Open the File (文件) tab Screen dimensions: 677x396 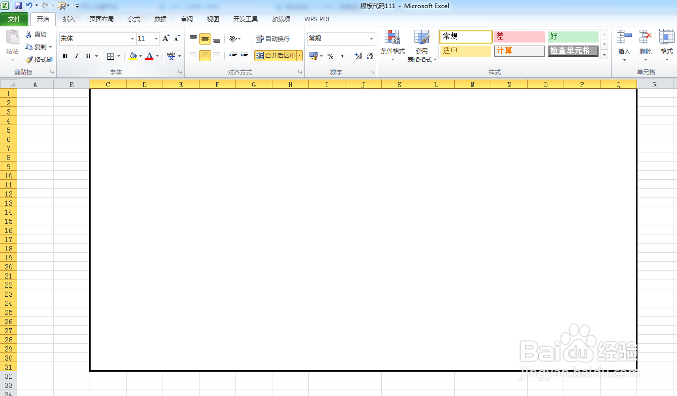point(14,19)
